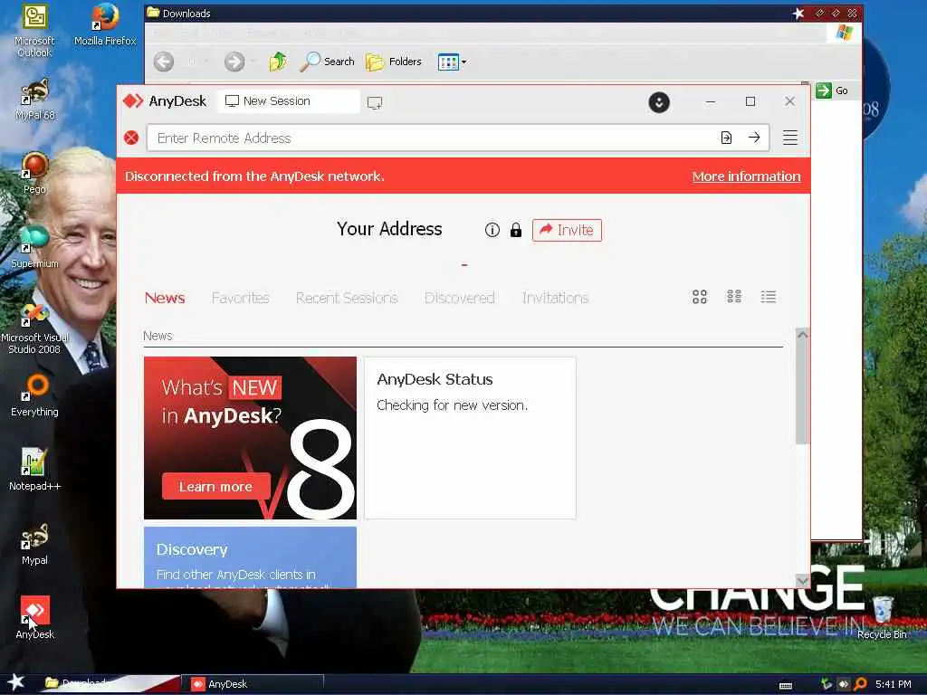
Task: Open the Discovery news card
Action: (x=250, y=557)
